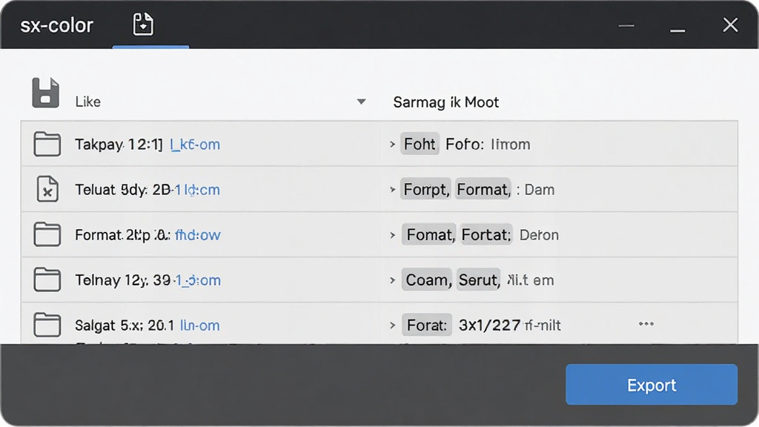This screenshot has width=759, height=427.
Task: Open the link in the Telnay 12y row
Action: pyautogui.click(x=197, y=280)
